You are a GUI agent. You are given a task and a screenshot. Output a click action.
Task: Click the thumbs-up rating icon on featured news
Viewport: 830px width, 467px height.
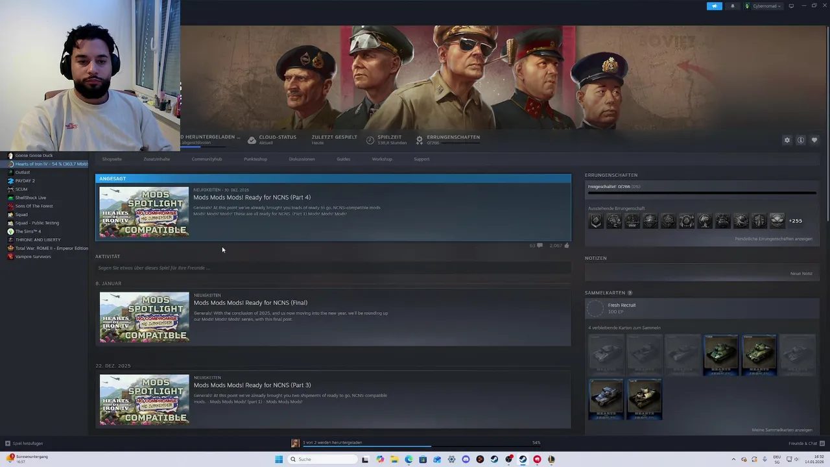(567, 246)
